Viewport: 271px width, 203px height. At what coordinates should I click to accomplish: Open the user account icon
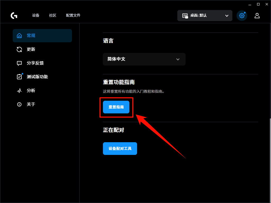coord(257,15)
